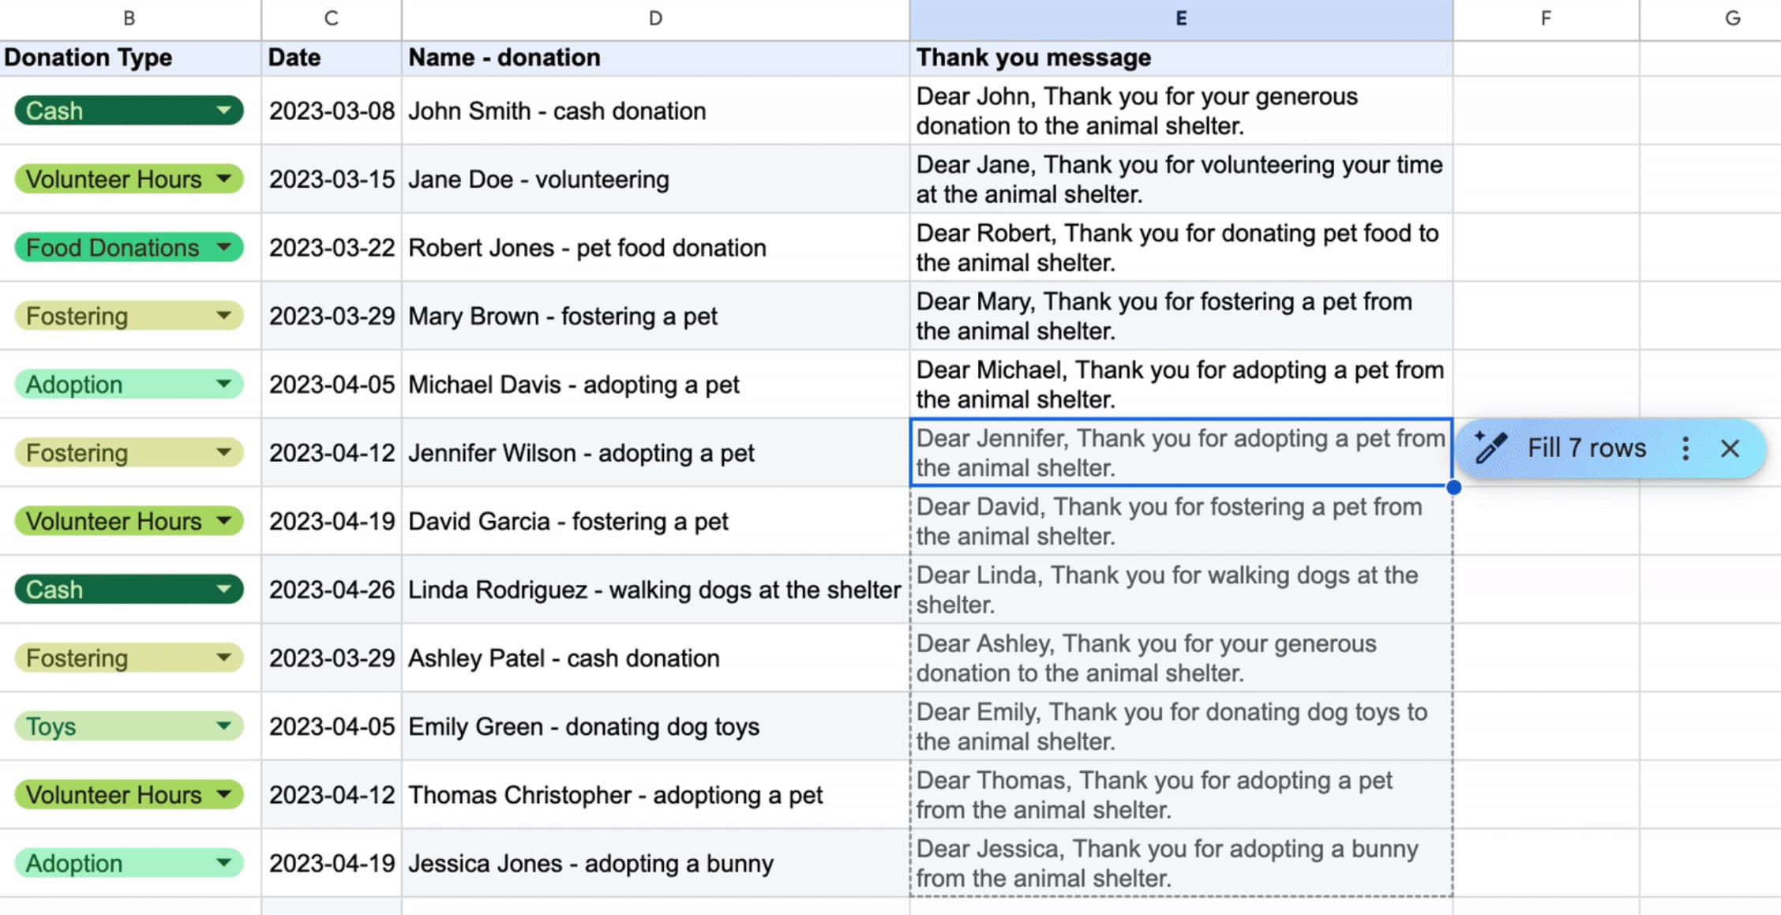Image resolution: width=1781 pixels, height=915 pixels.
Task: Dismiss the Fill 7 rows suggestion
Action: [1730, 448]
